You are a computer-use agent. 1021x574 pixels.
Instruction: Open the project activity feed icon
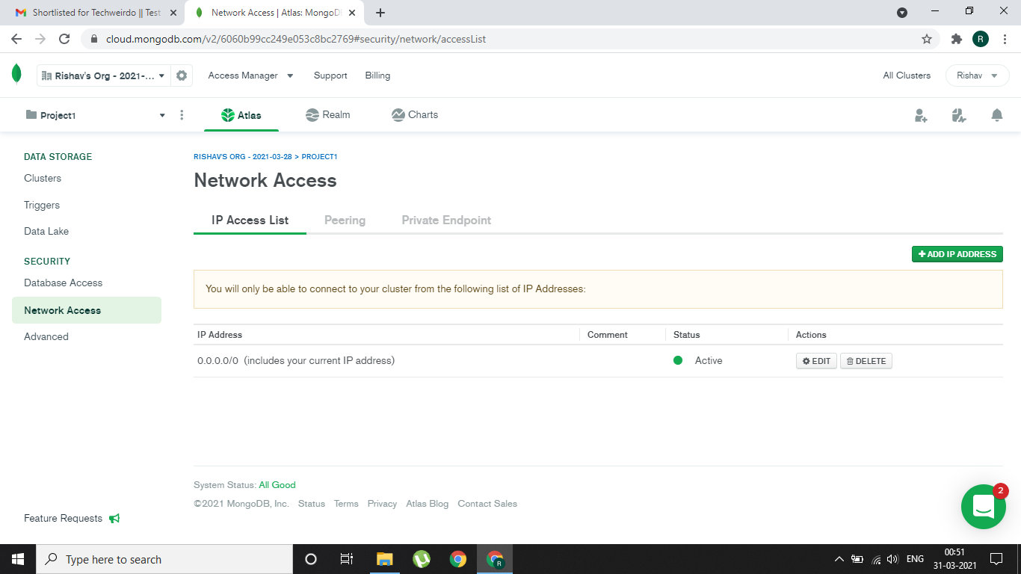(959, 114)
